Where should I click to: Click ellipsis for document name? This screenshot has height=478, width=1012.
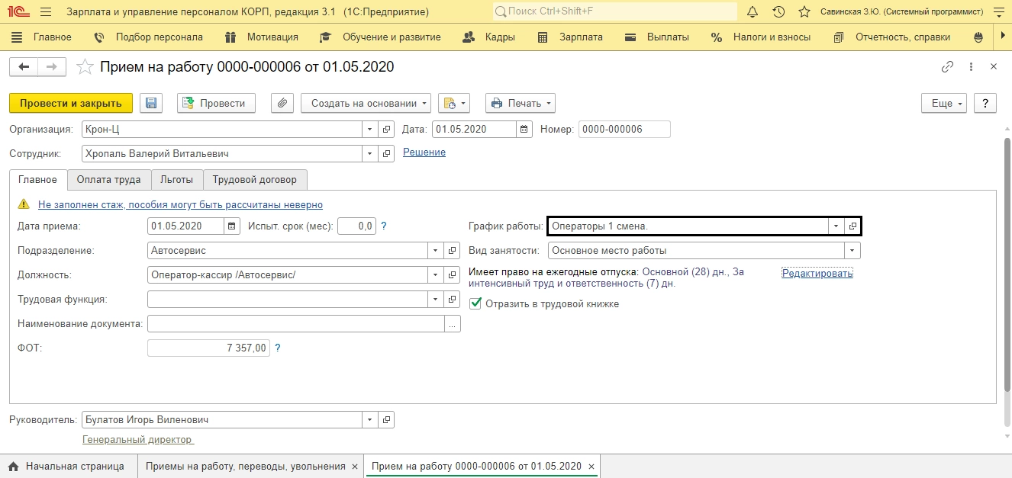(452, 324)
